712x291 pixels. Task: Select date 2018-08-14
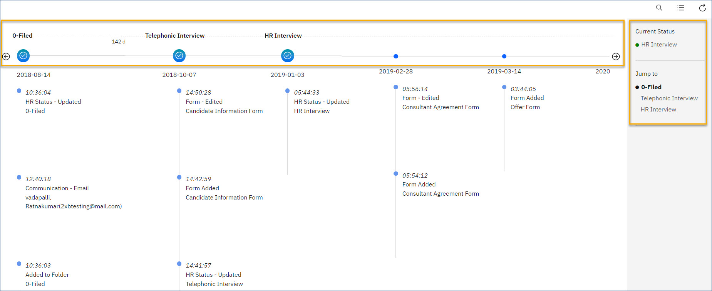(34, 75)
